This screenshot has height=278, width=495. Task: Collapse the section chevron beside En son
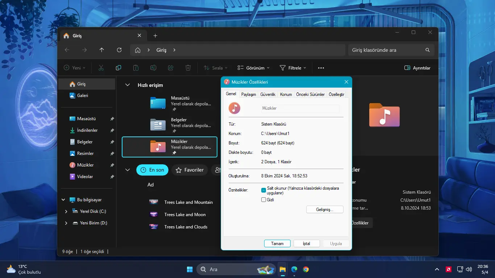127,170
